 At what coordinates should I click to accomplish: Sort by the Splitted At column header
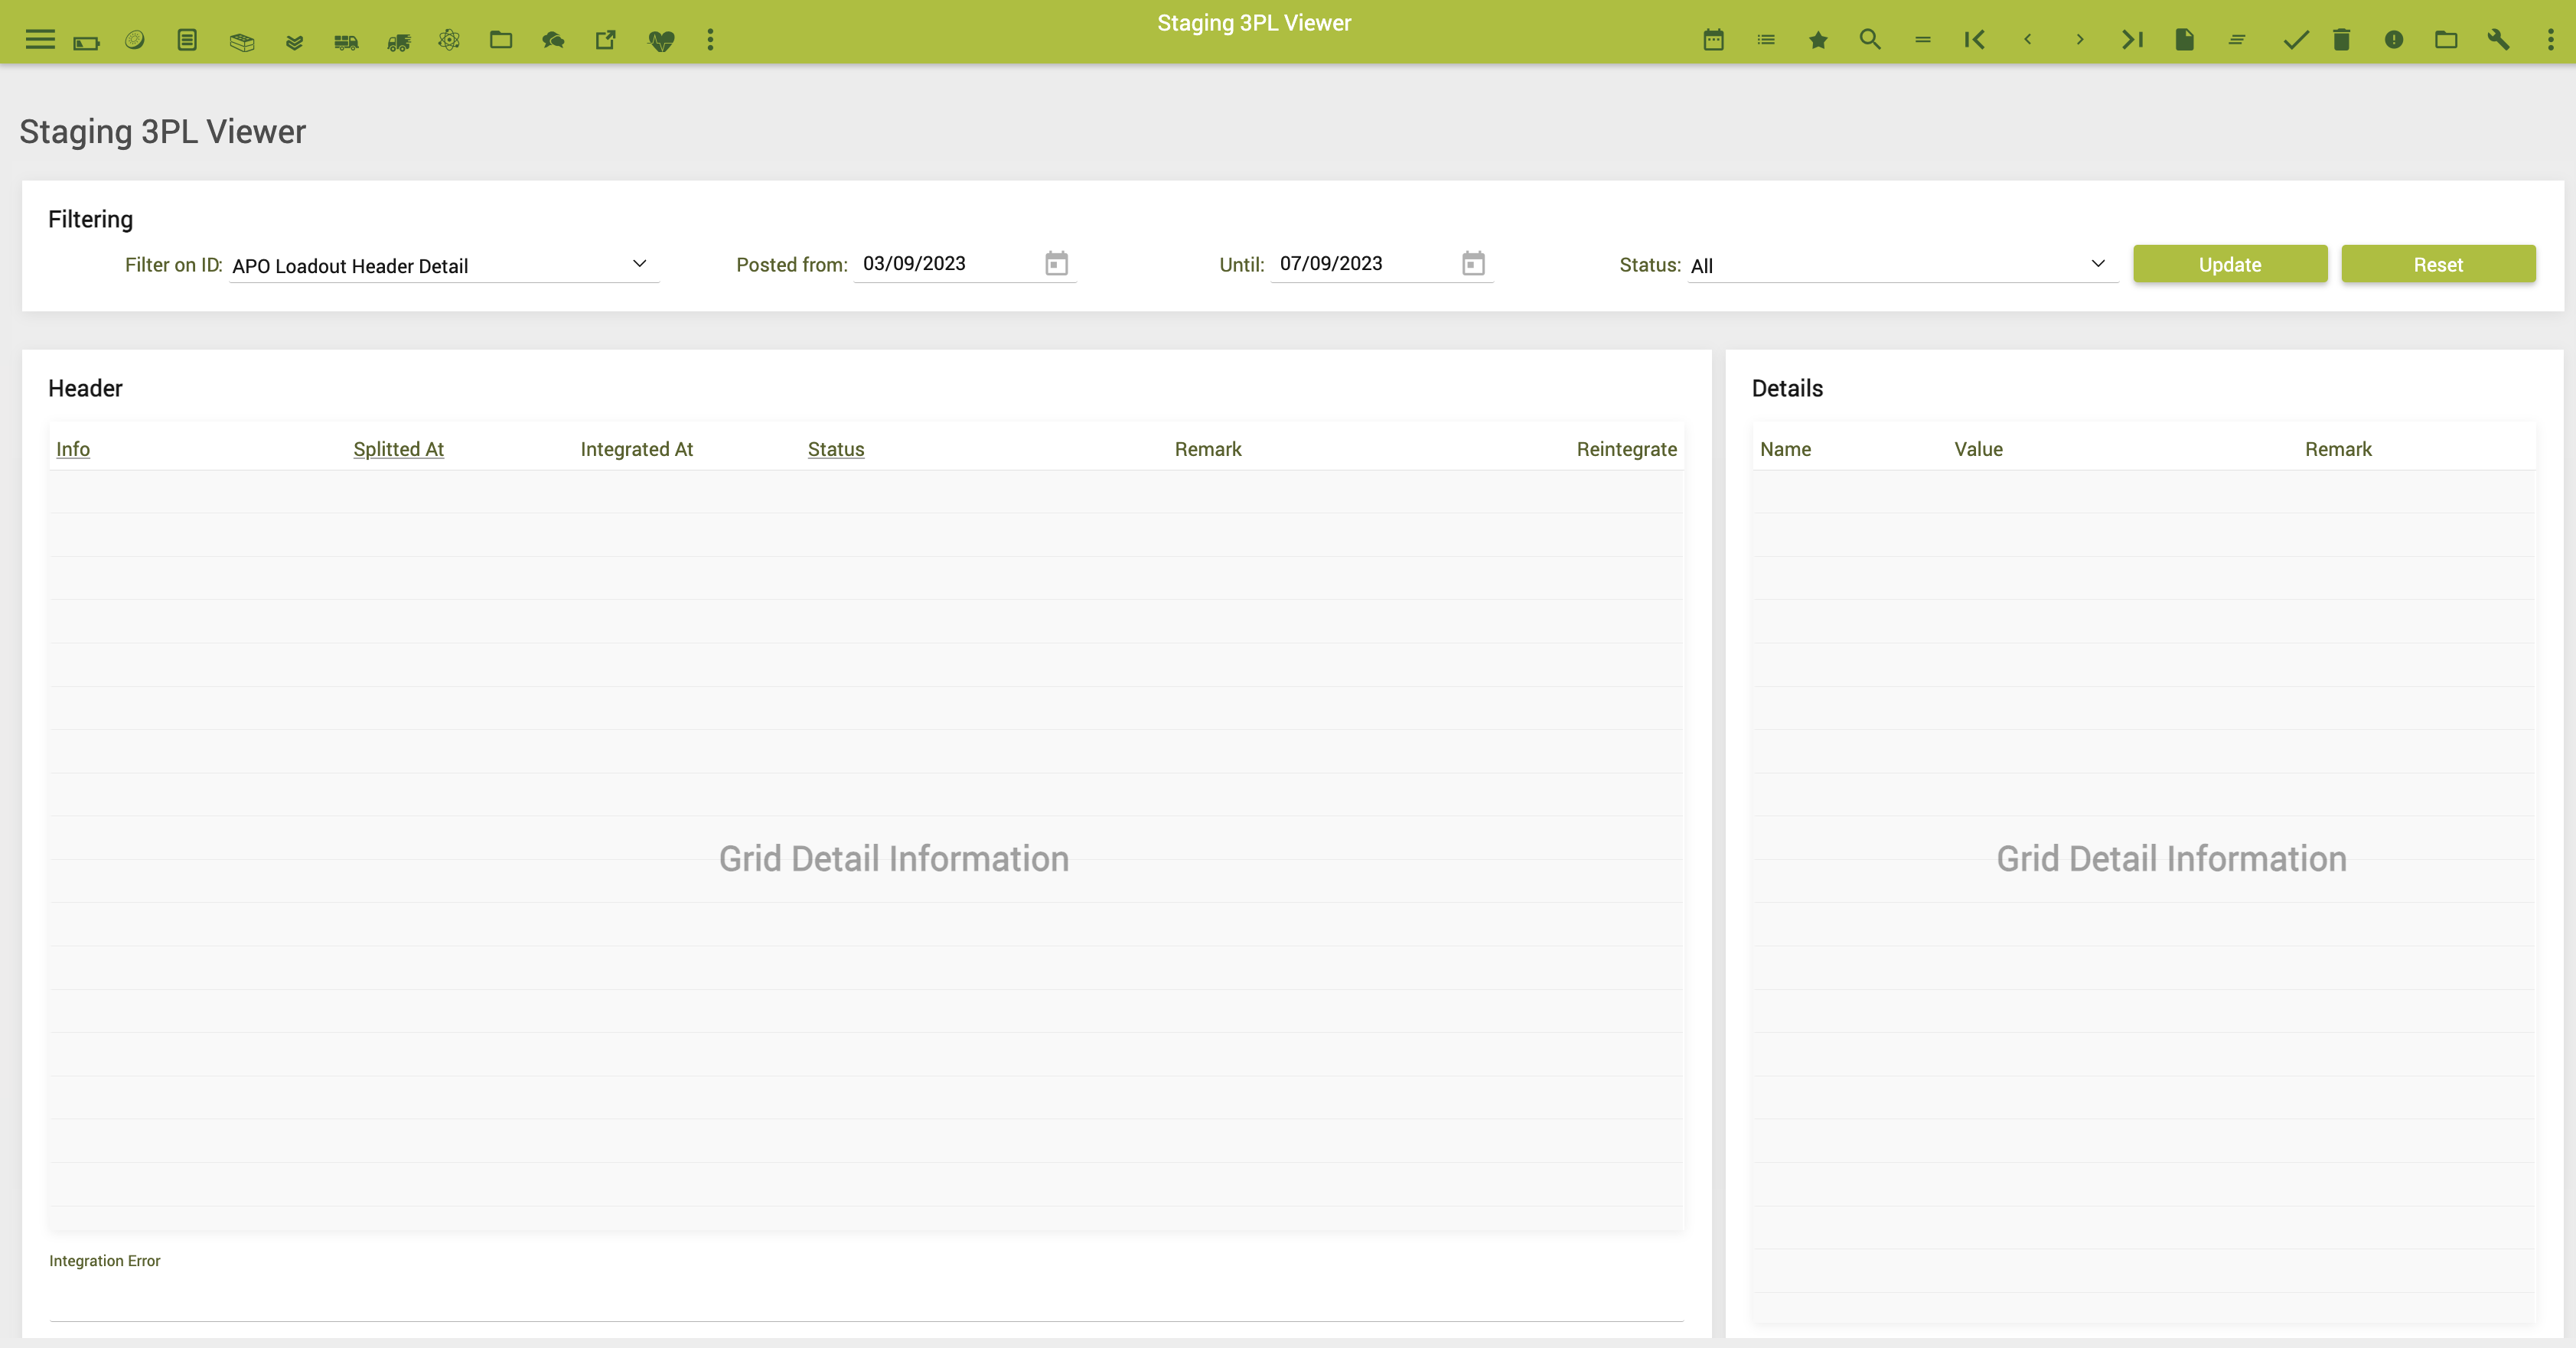pyautogui.click(x=398, y=449)
